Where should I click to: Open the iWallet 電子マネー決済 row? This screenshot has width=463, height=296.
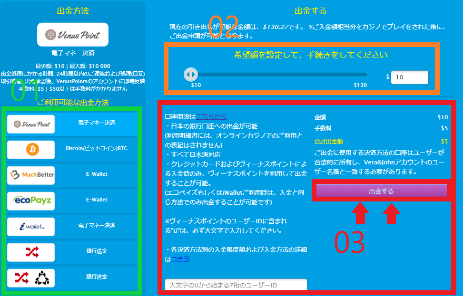72,227
